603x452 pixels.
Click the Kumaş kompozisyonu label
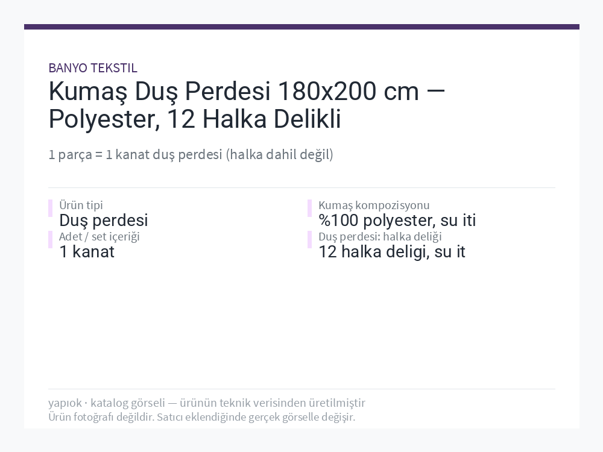374,205
